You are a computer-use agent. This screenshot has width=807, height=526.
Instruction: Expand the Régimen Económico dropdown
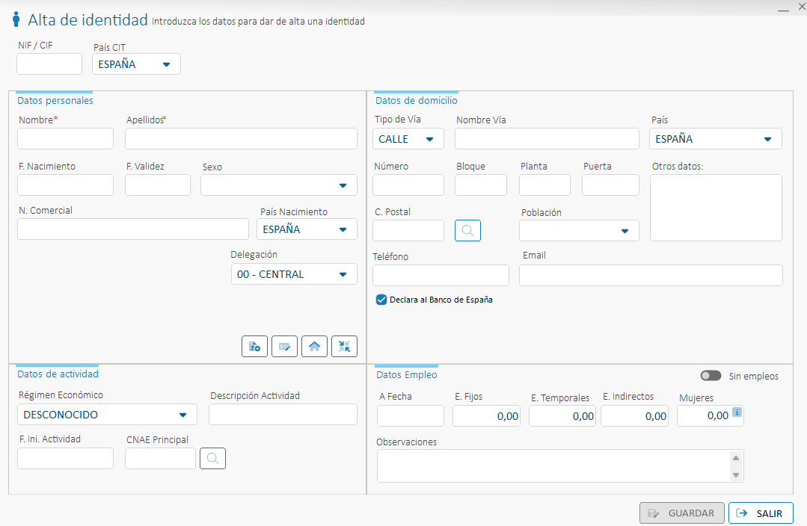(107, 415)
